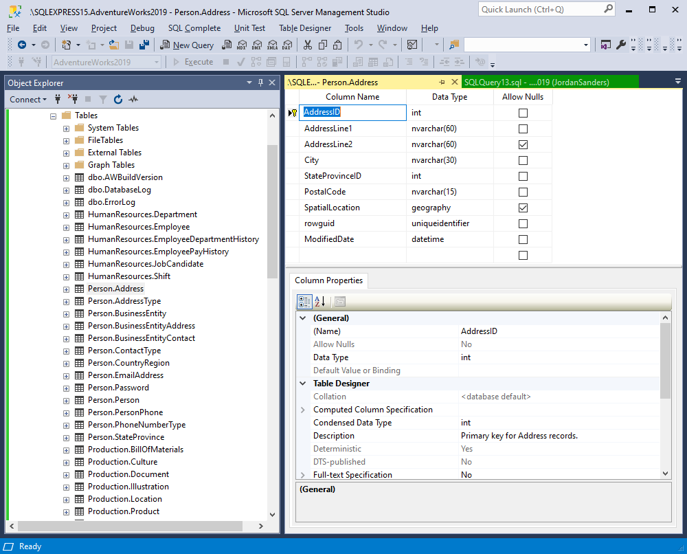The width and height of the screenshot is (687, 554).
Task: Expand the Person.Person table node
Action: pos(66,401)
